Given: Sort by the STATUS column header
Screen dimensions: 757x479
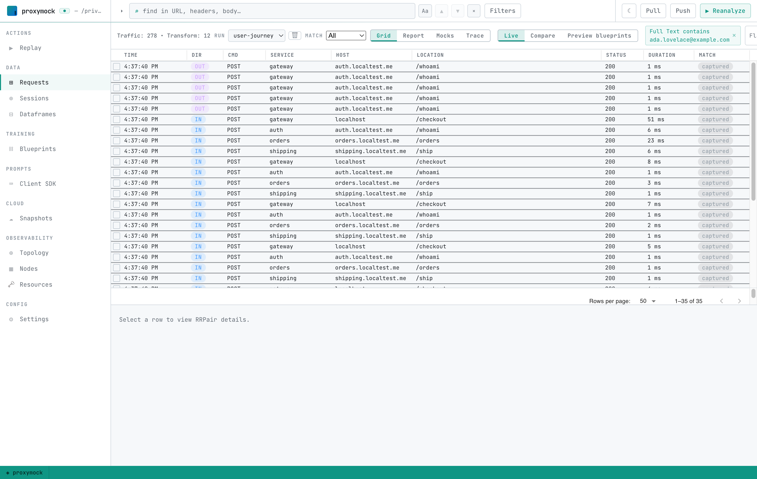Looking at the screenshot, I should 616,55.
